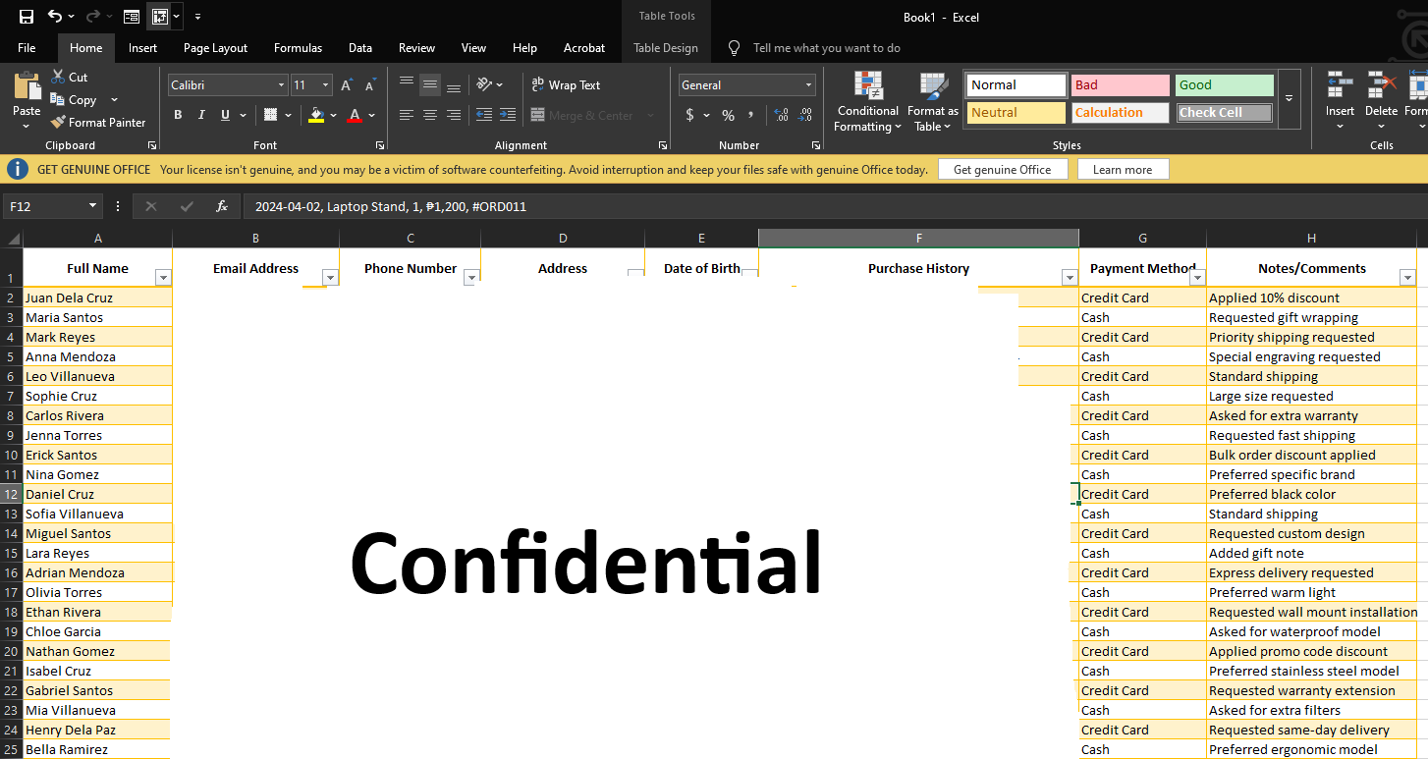Apply comma style number format

[x=751, y=115]
